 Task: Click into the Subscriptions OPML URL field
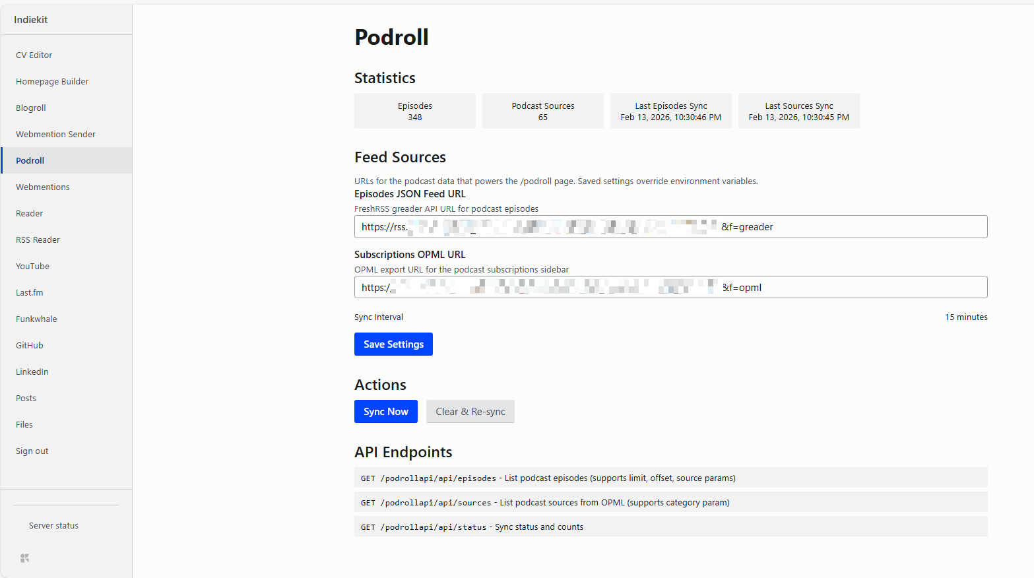pos(670,288)
